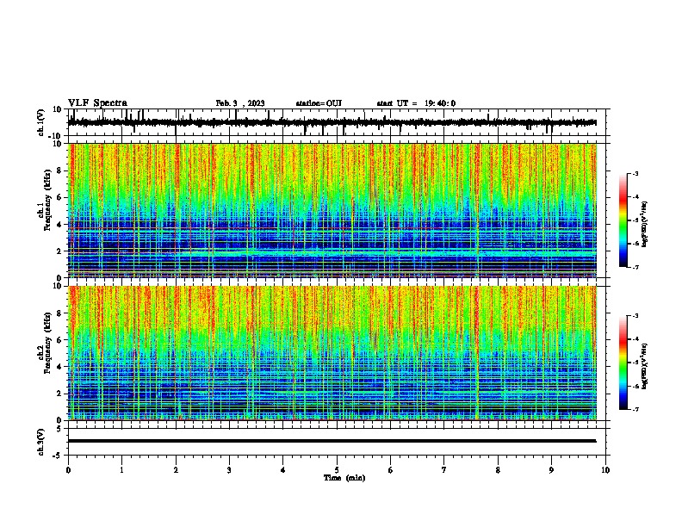Click the ch.1 spectrogram color bar
The image size is (682, 527).
point(623,220)
